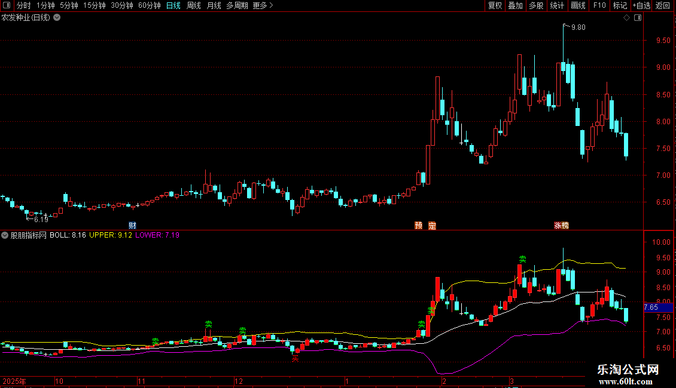Click month 3 on the time axis

pyautogui.click(x=511, y=381)
